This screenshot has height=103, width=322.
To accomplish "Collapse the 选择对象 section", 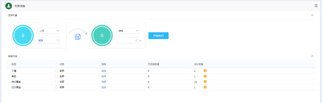I will coord(312,15).
